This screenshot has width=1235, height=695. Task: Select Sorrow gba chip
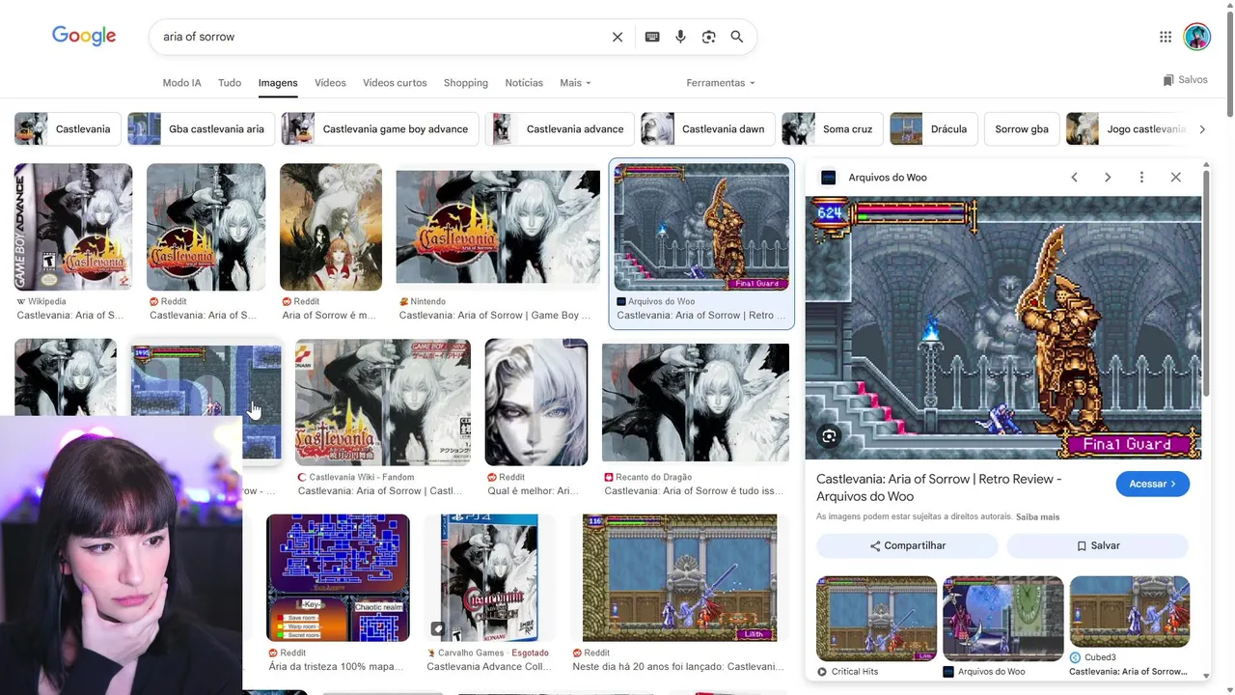tap(1022, 128)
